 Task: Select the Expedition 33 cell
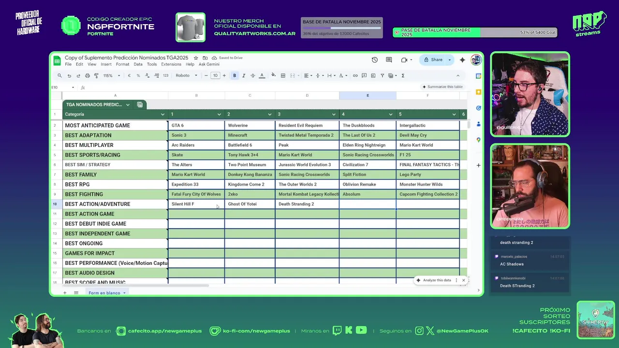point(196,184)
